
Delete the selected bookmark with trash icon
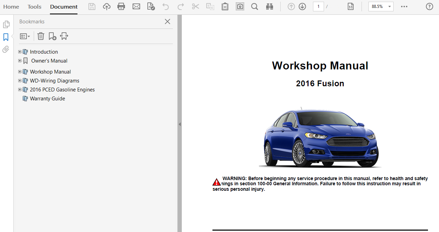41,36
